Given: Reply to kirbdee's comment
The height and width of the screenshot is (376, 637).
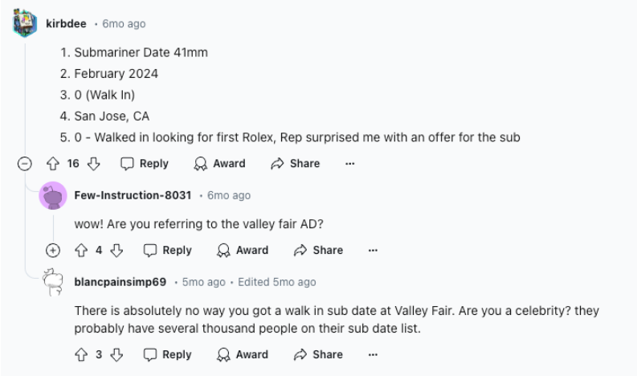Looking at the screenshot, I should point(145,164).
